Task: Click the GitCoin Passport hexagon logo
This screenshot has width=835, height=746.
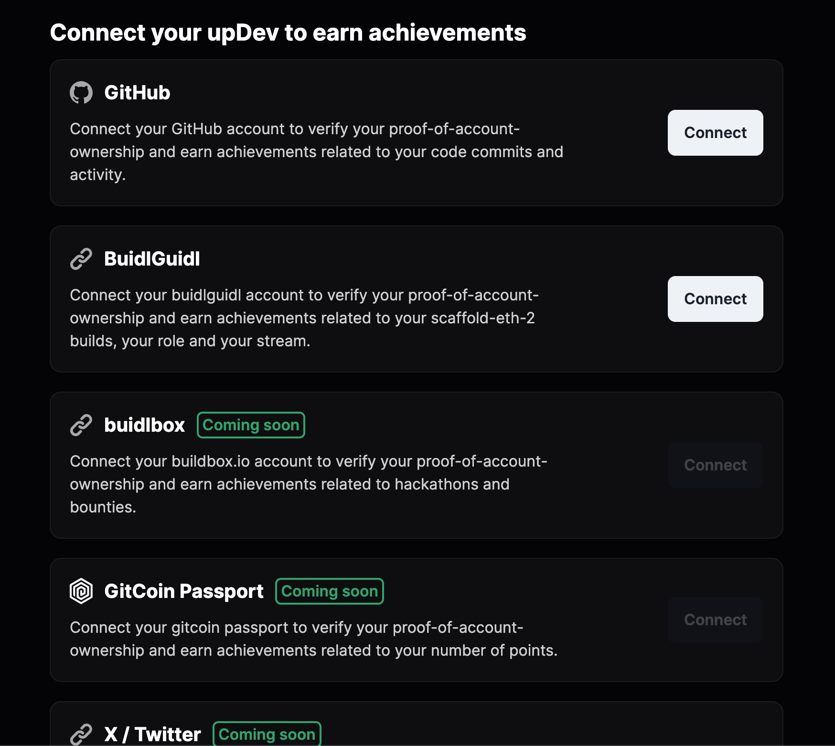Action: [81, 591]
